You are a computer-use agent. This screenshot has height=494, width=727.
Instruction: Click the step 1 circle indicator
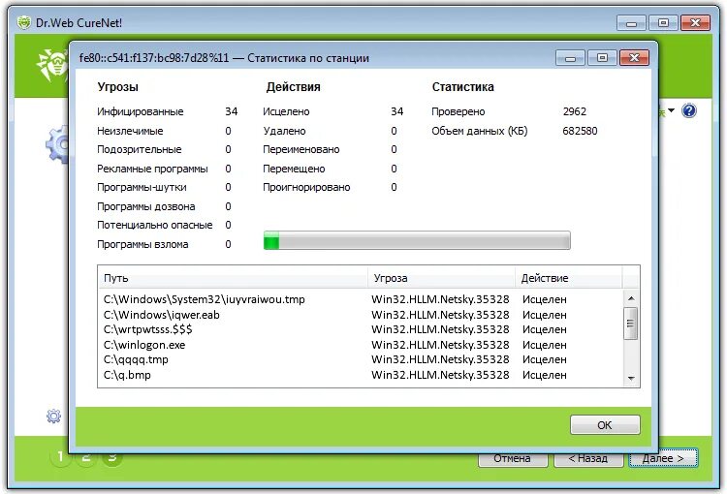60,456
